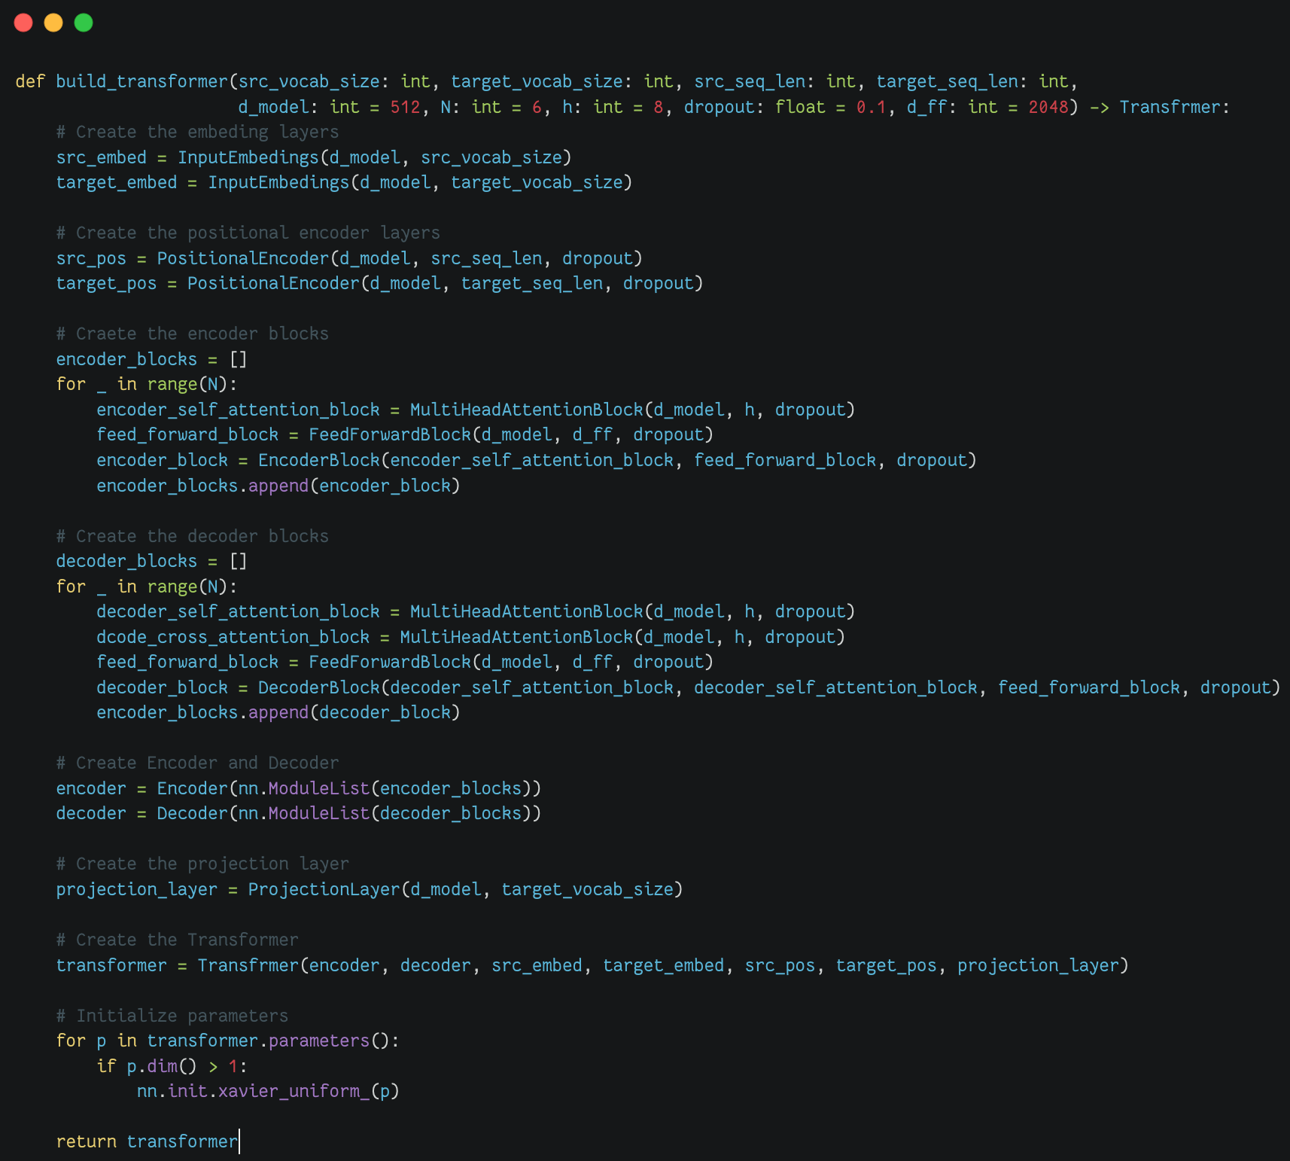The height and width of the screenshot is (1161, 1290).
Task: Click the yellow minimize window button
Action: tap(53, 23)
